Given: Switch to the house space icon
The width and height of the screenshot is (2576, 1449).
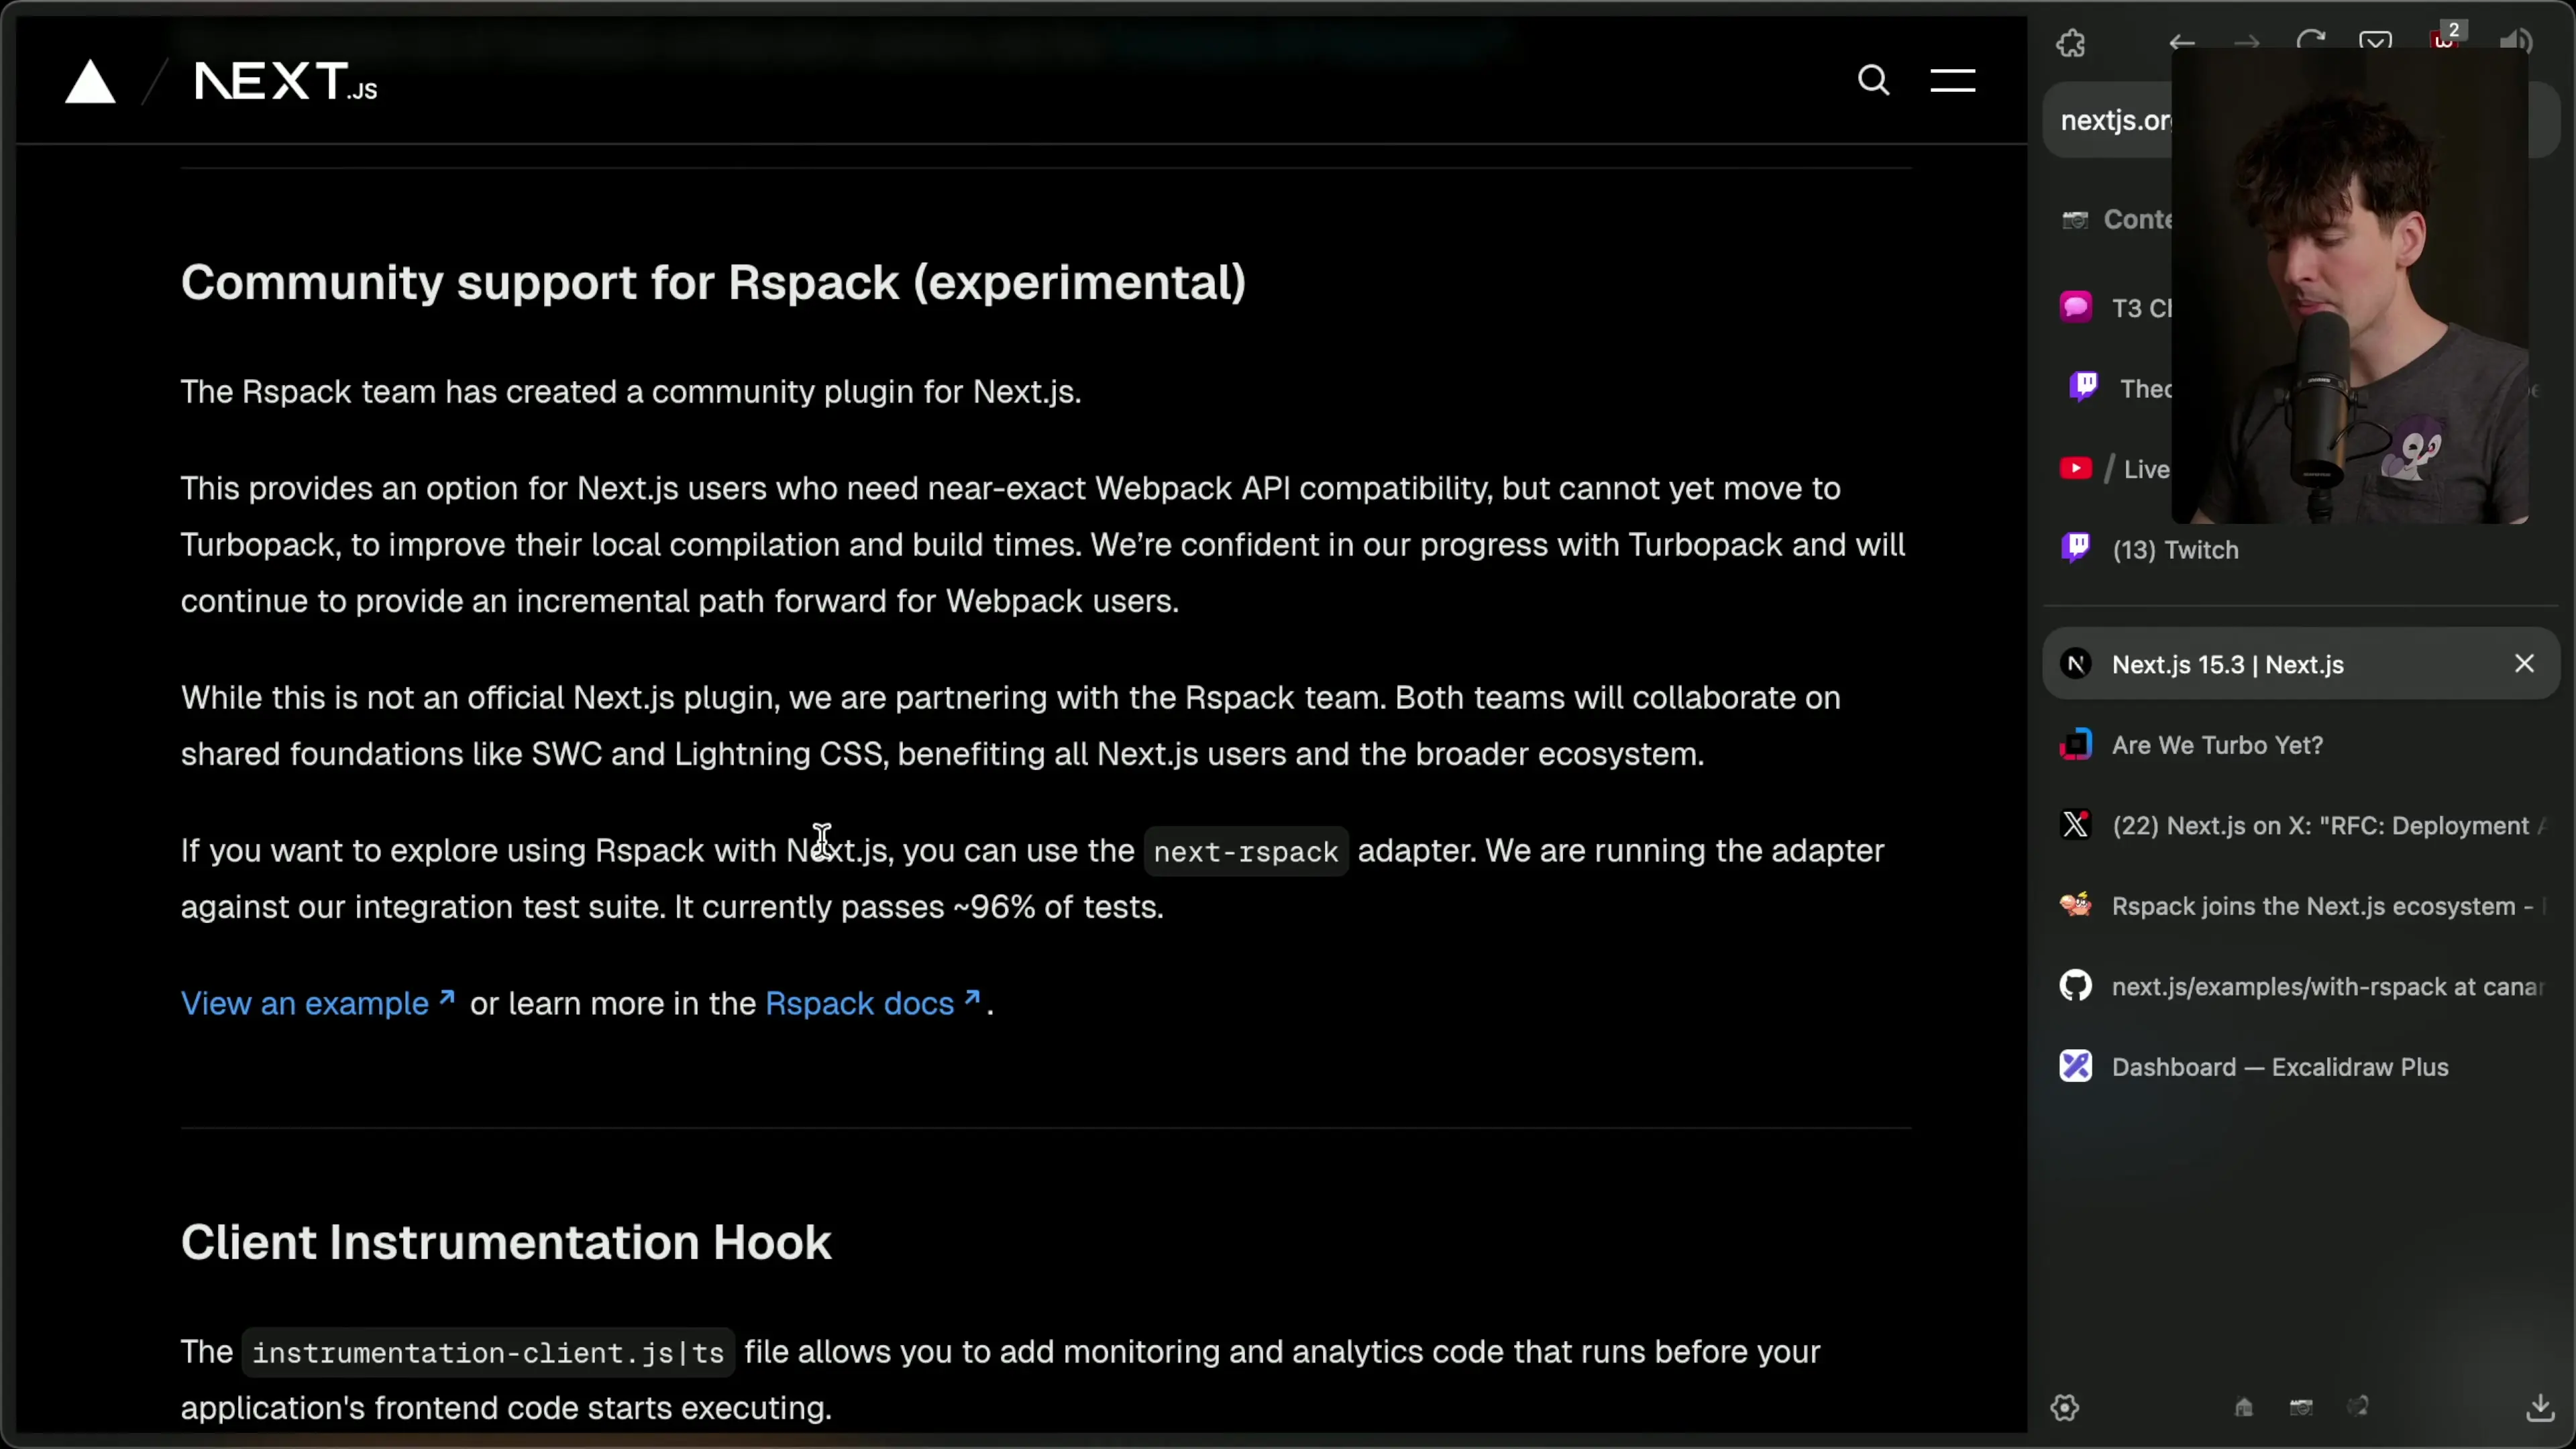Looking at the screenshot, I should 2244,1408.
